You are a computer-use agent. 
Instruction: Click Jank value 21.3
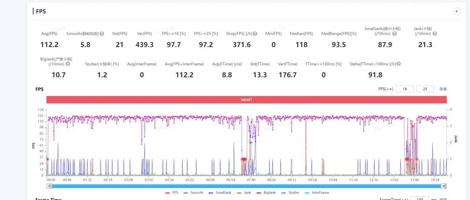[425, 45]
